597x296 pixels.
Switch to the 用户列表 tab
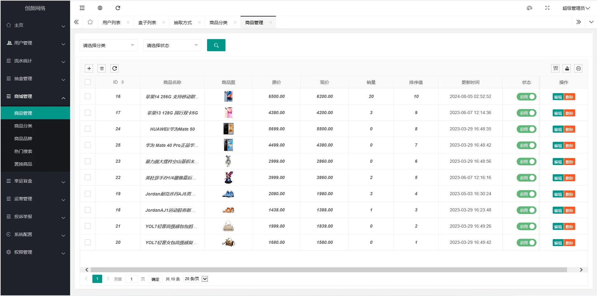click(x=111, y=22)
